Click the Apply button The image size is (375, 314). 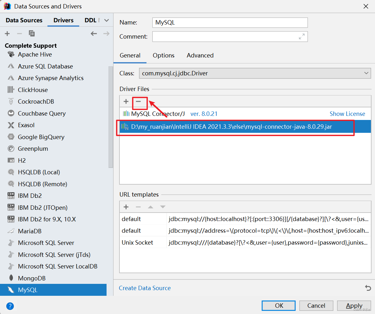354,306
